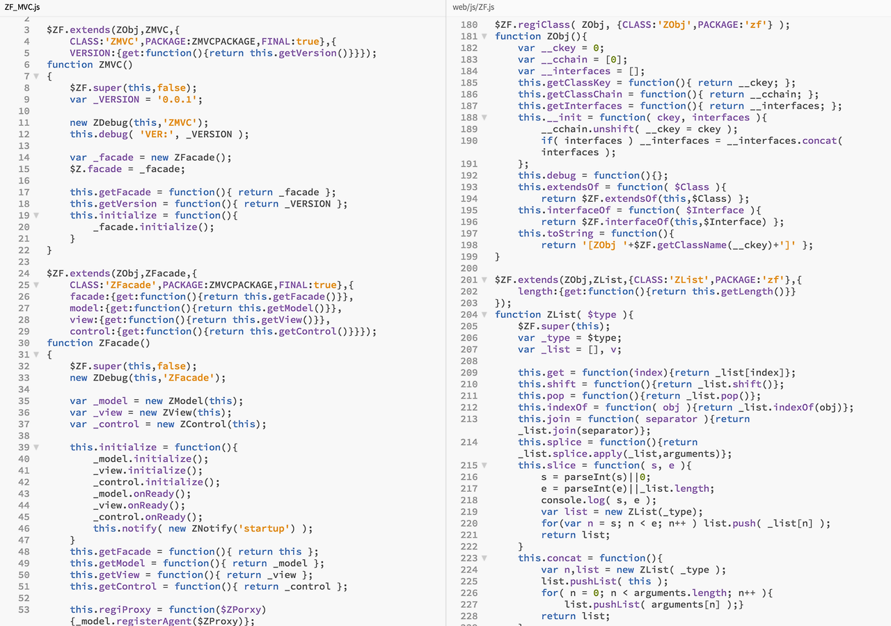Click line number 9 in the ZF_MVC.js gutter
The width and height of the screenshot is (891, 626).
click(26, 99)
